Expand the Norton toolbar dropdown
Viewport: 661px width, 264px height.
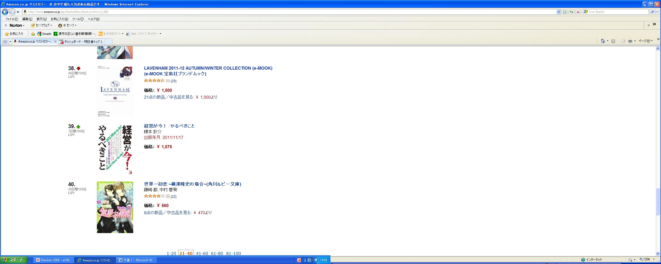pyautogui.click(x=17, y=25)
